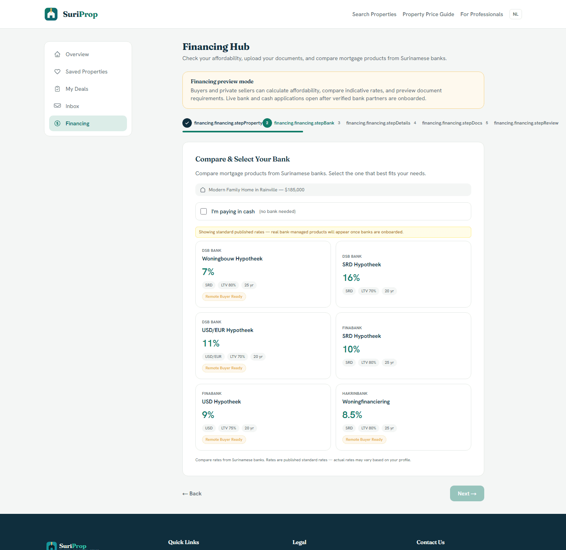
Task: Click the 7% rate value
Action: (208, 272)
